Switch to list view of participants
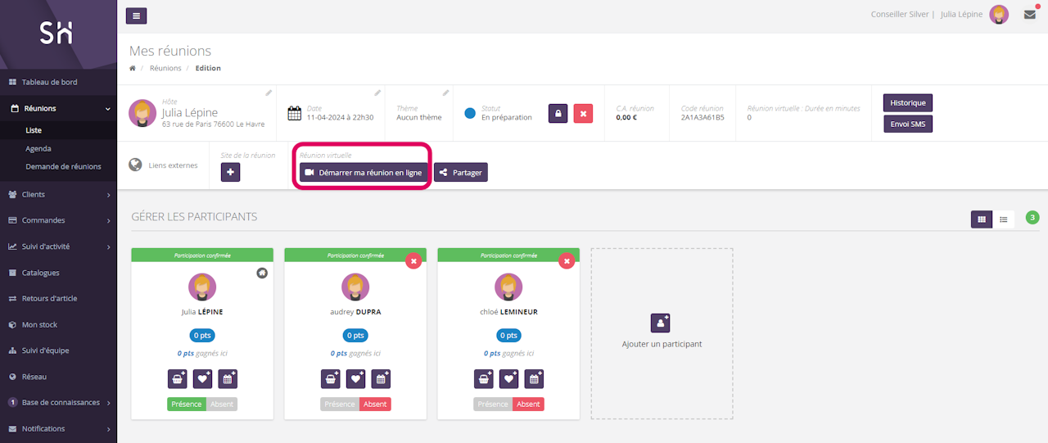This screenshot has width=1048, height=443. tap(1004, 219)
